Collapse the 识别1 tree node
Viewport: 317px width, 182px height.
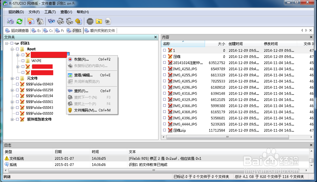[7, 43]
